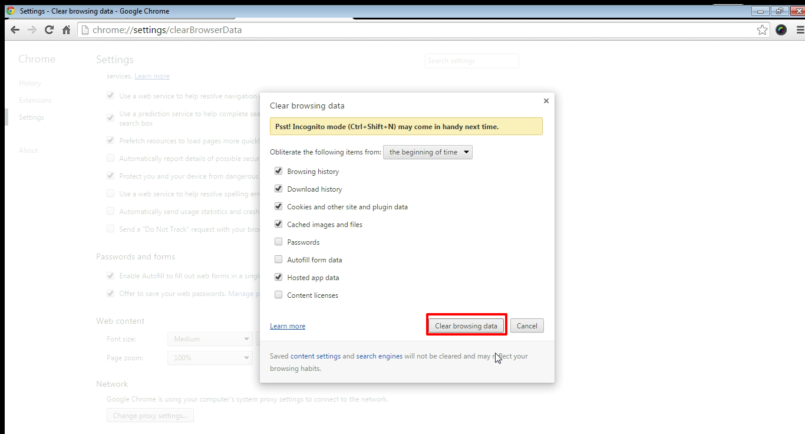
Task: Toggle Automatically send usage statistics checkbox
Action: click(110, 211)
